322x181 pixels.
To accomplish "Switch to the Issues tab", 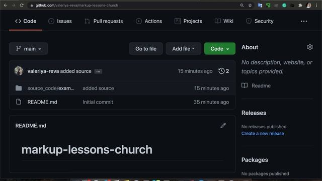I will 60,21.
